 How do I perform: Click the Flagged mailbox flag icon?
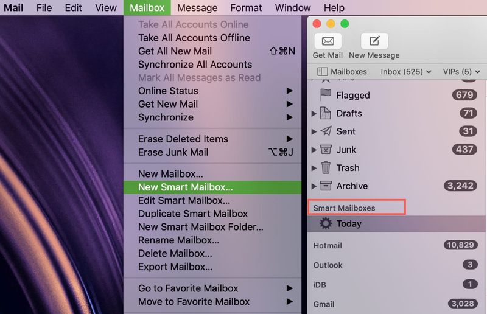326,95
